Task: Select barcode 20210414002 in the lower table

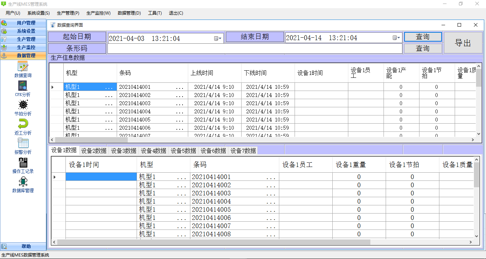Action: click(x=234, y=185)
